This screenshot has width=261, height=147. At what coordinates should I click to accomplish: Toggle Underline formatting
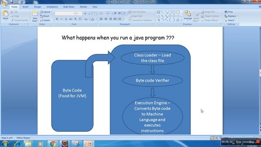pyautogui.click(x=66, y=19)
